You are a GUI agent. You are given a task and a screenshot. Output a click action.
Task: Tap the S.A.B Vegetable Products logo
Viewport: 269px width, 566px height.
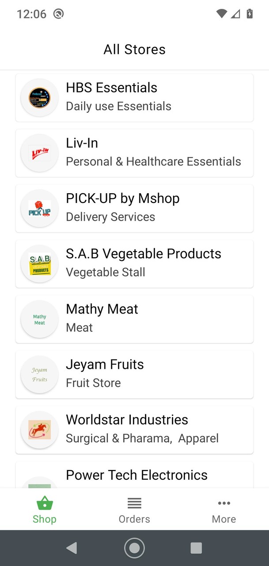coord(40,264)
